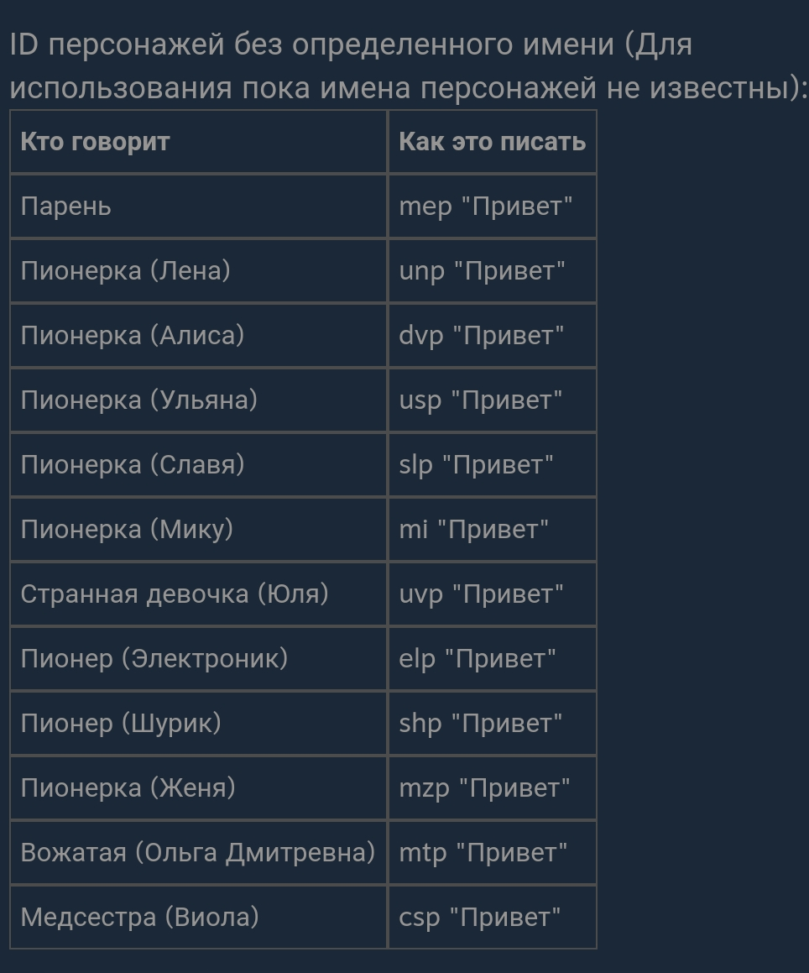
Task: Select the "Пионерка (Лена)" cell
Action: coord(125,271)
